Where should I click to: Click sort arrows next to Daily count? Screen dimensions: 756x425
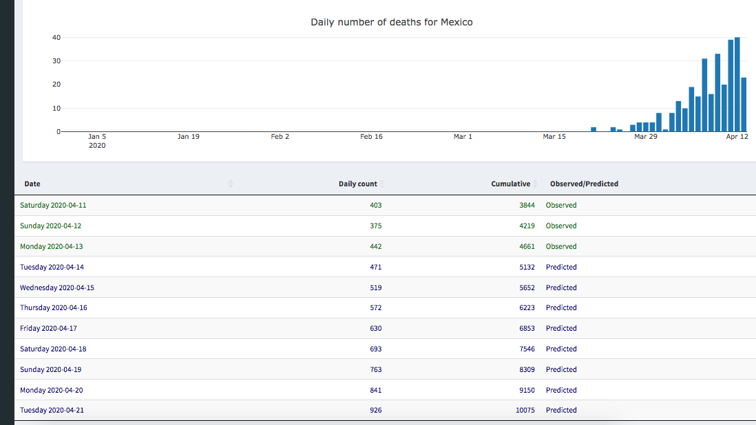pyautogui.click(x=382, y=184)
